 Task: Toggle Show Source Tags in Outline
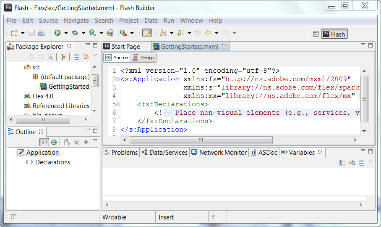coord(44,142)
